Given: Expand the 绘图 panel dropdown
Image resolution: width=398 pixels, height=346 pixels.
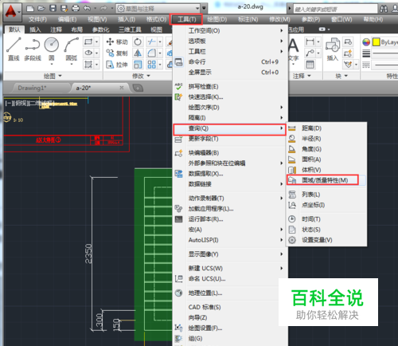Looking at the screenshot, I should (x=53, y=76).
